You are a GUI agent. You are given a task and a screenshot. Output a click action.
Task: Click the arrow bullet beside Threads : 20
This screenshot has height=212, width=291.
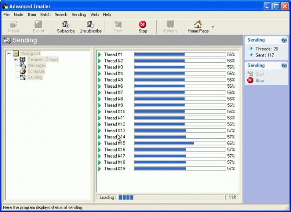[x=251, y=49]
